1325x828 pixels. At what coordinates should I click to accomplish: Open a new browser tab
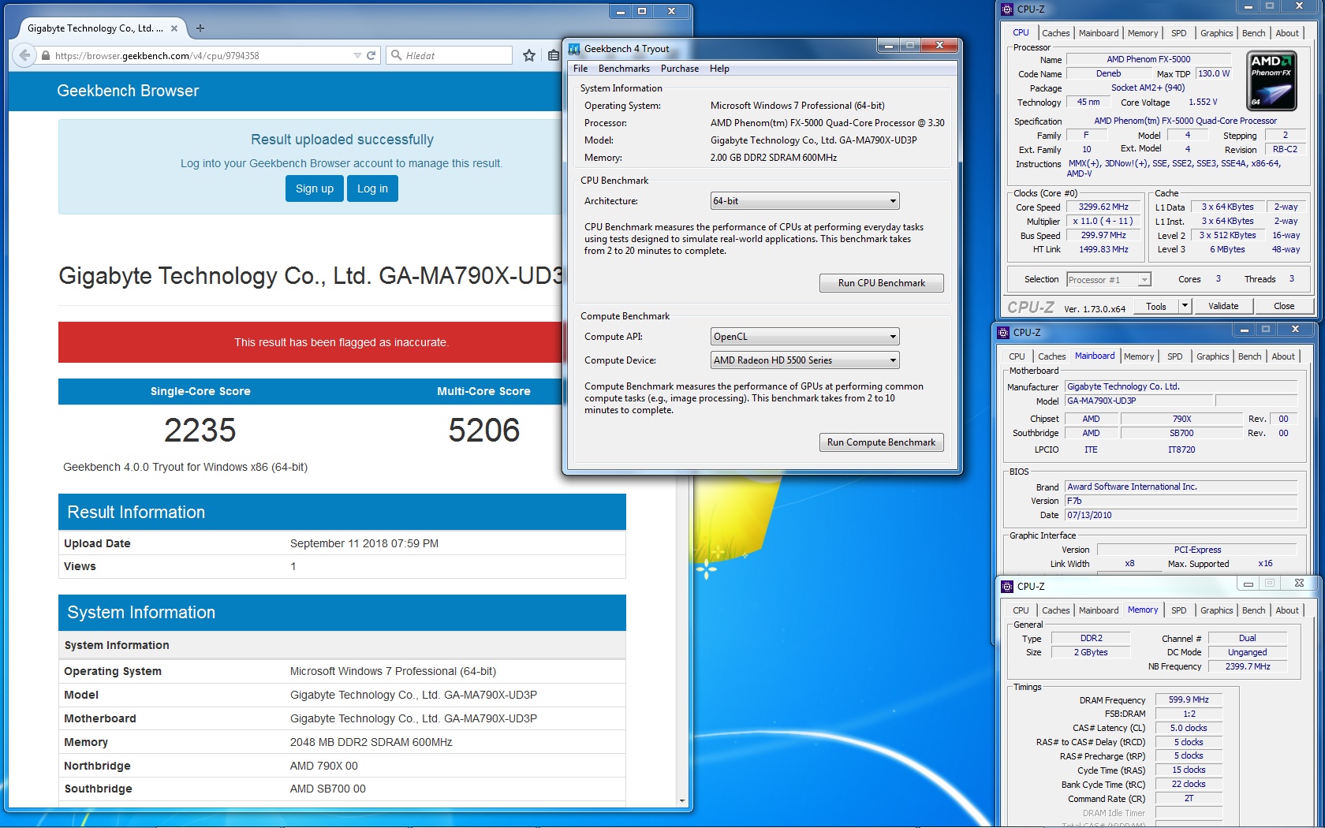200,28
